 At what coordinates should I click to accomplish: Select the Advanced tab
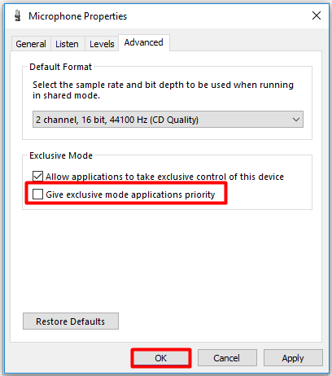click(x=144, y=42)
